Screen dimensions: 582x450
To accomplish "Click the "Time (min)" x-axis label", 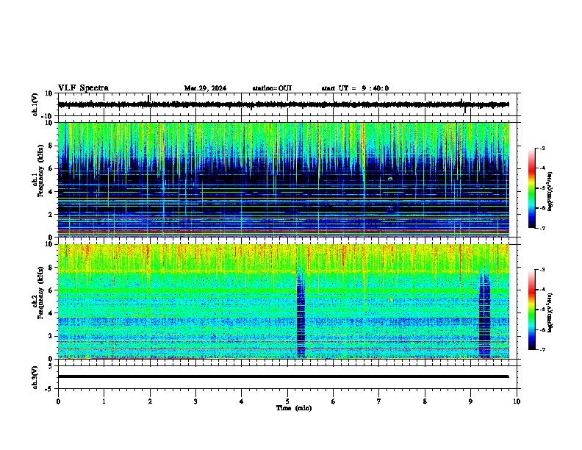I will (x=294, y=408).
